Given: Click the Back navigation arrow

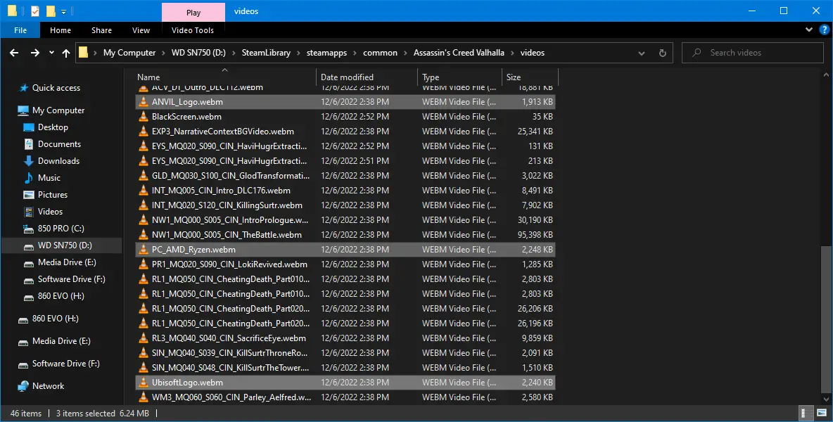Looking at the screenshot, I should pyautogui.click(x=14, y=53).
